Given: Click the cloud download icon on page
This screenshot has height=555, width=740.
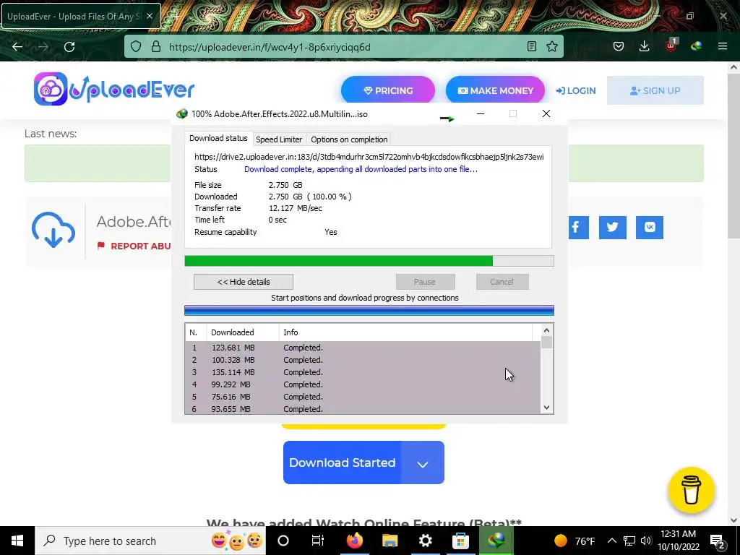Looking at the screenshot, I should click(x=53, y=231).
